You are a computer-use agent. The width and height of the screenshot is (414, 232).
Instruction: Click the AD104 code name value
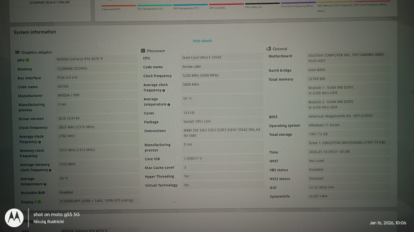point(63,86)
